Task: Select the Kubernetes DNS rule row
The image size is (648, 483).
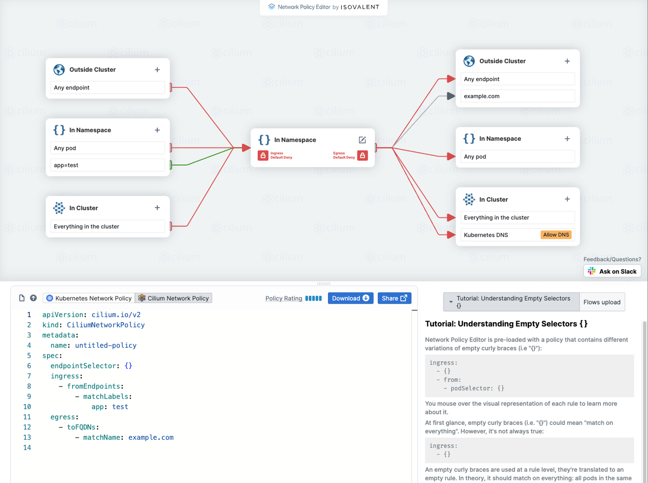Action: [517, 235]
